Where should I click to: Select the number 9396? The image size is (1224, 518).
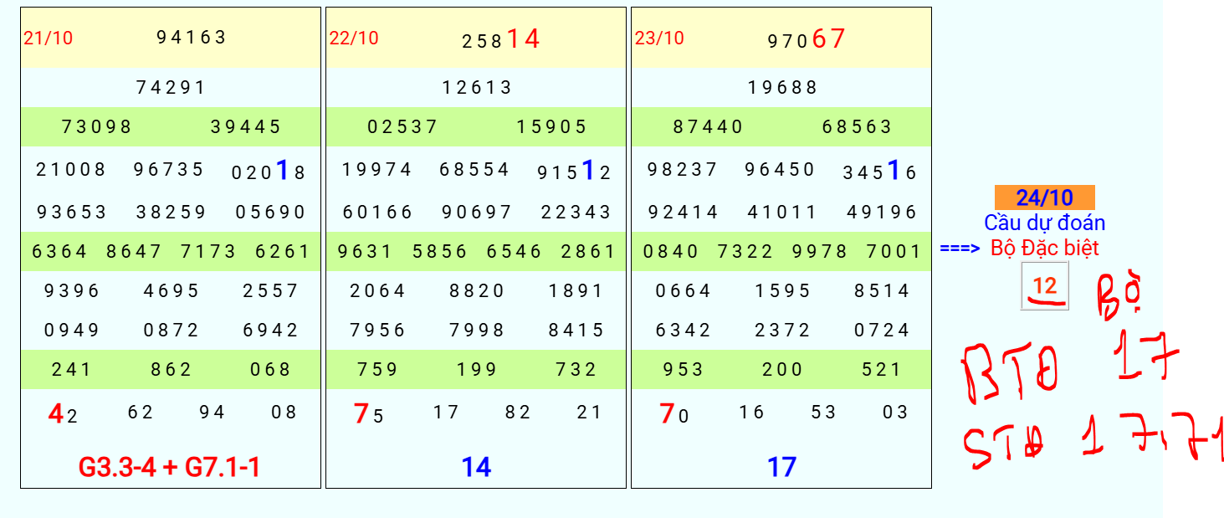pyautogui.click(x=72, y=290)
